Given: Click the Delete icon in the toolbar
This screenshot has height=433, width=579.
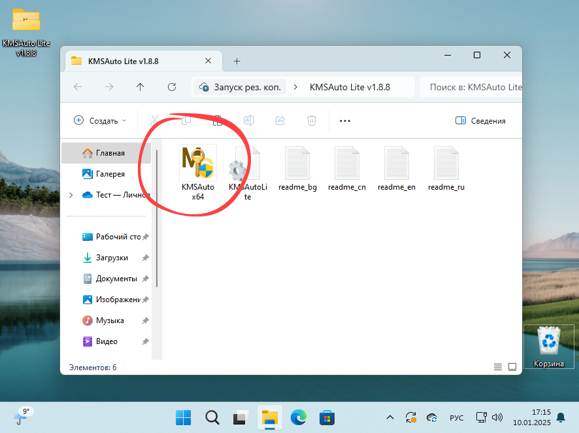Looking at the screenshot, I should coord(312,120).
